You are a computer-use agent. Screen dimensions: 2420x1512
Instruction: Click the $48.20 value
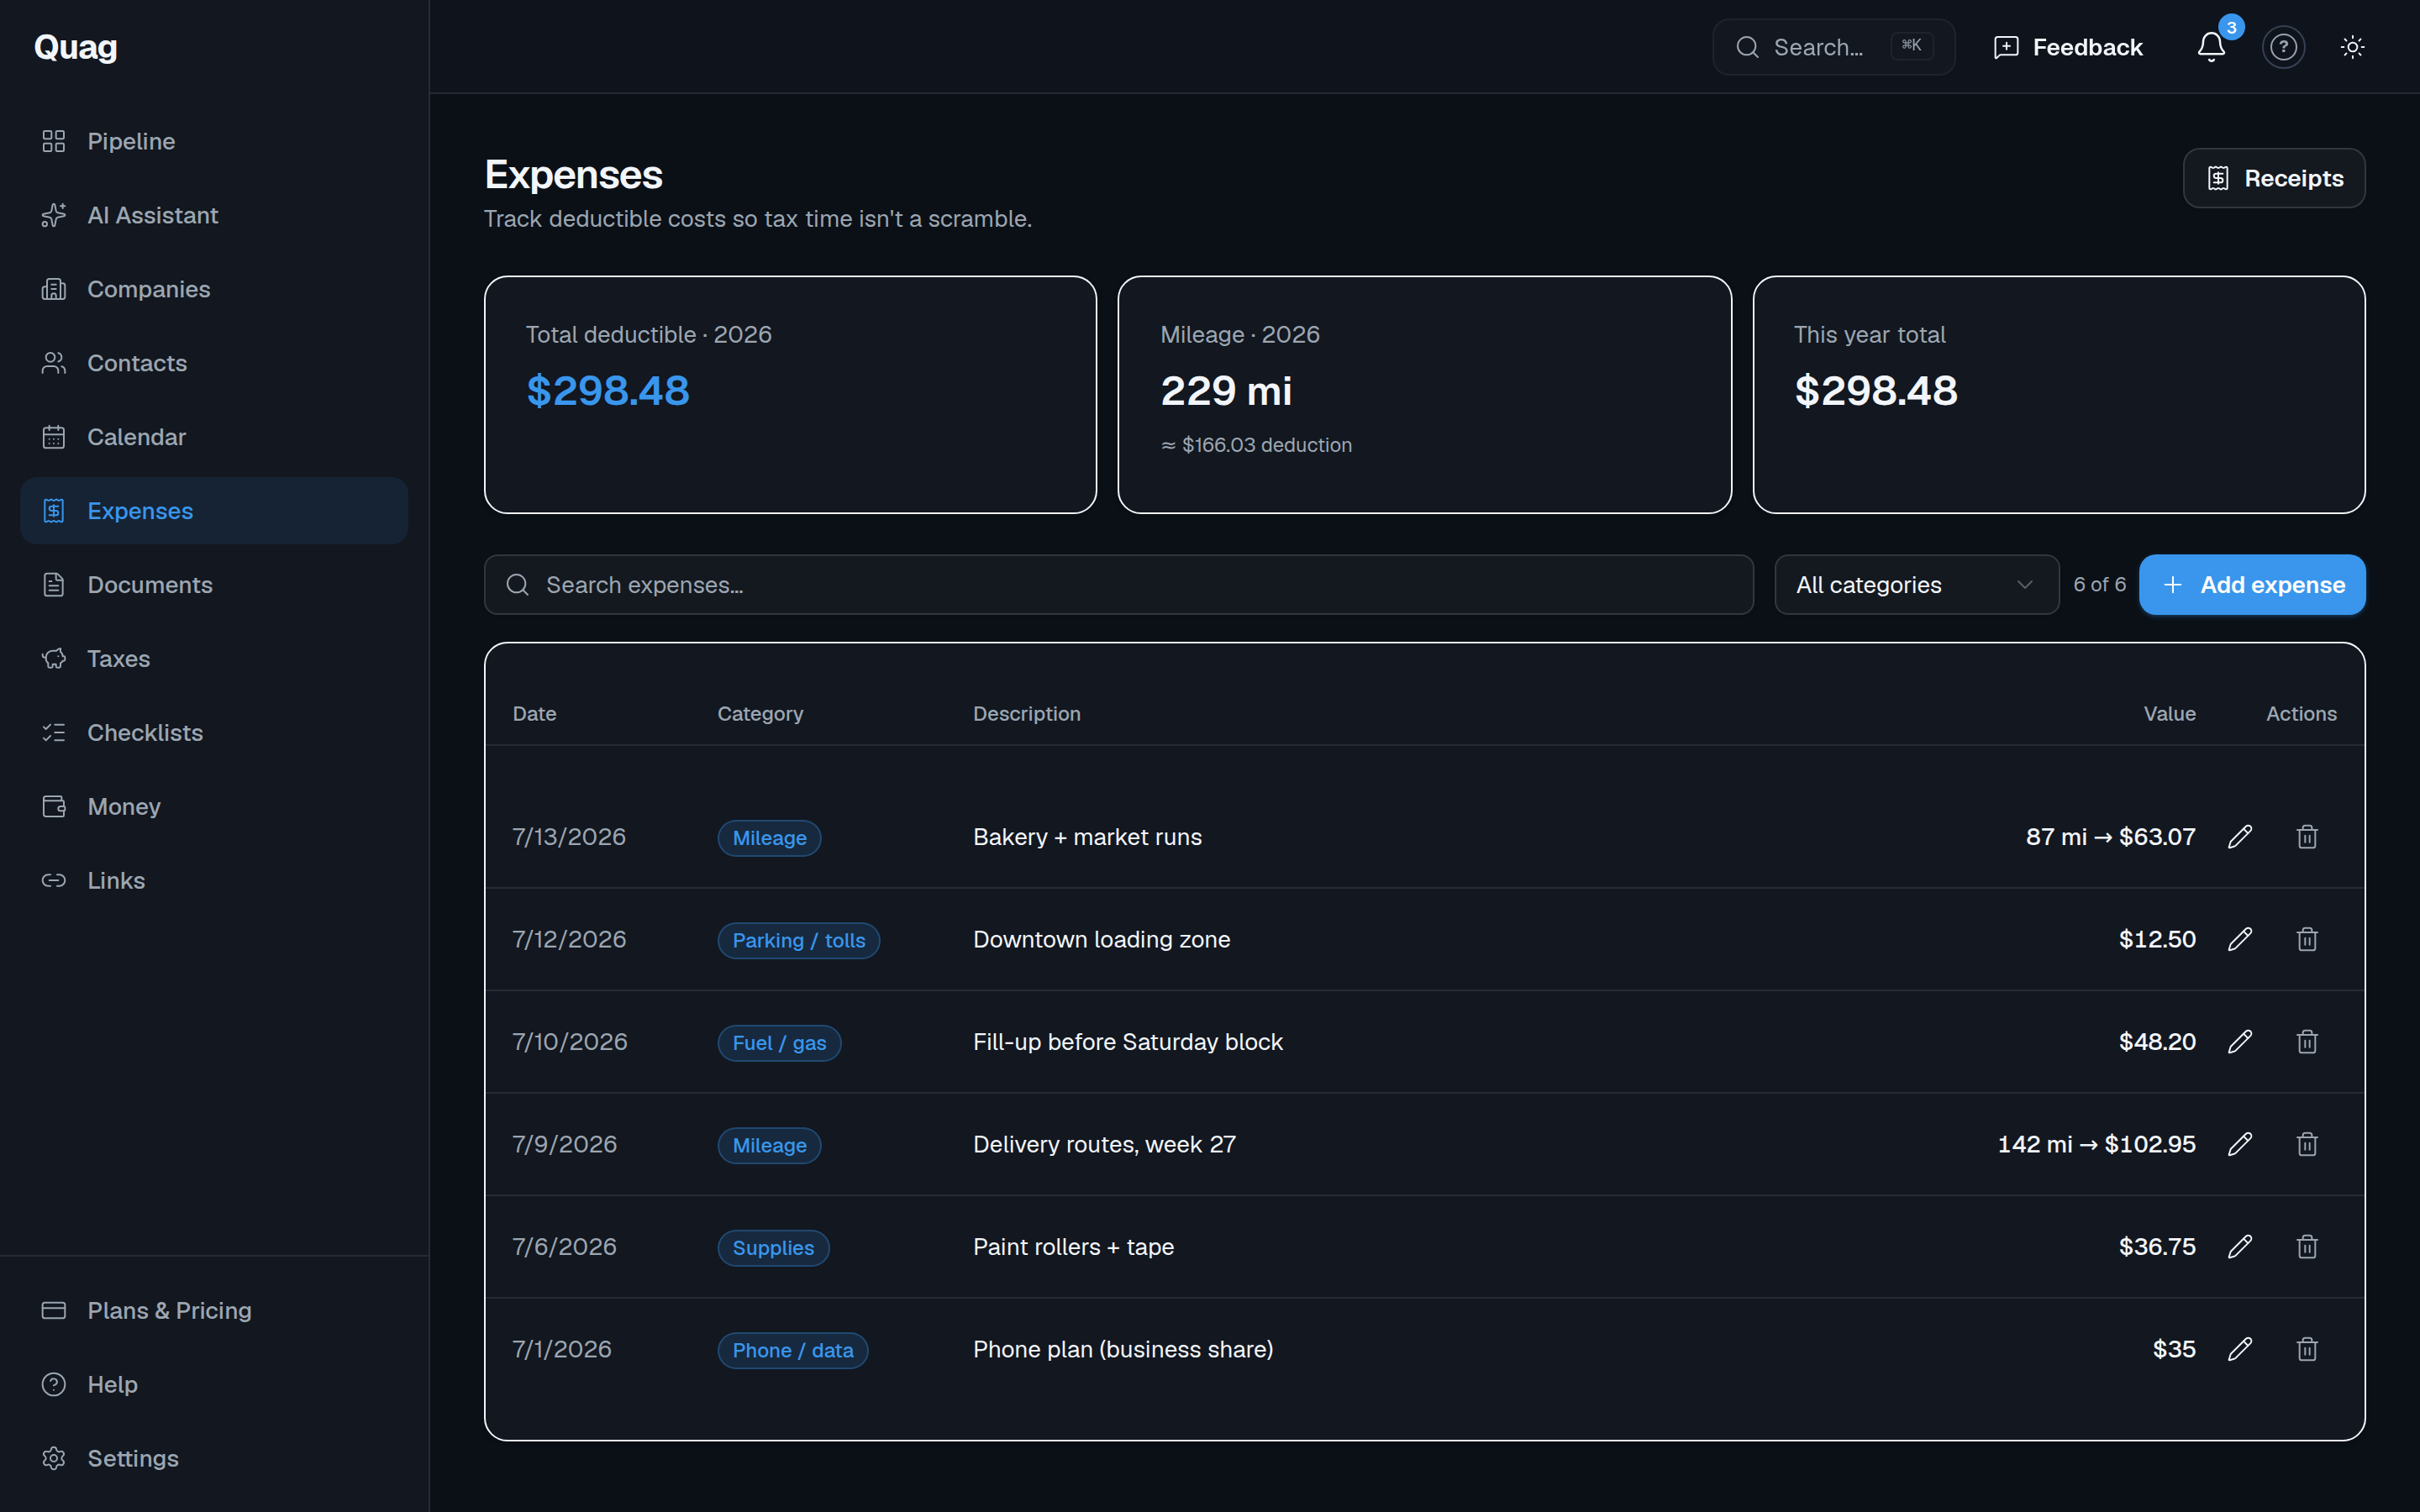(x=2157, y=1042)
